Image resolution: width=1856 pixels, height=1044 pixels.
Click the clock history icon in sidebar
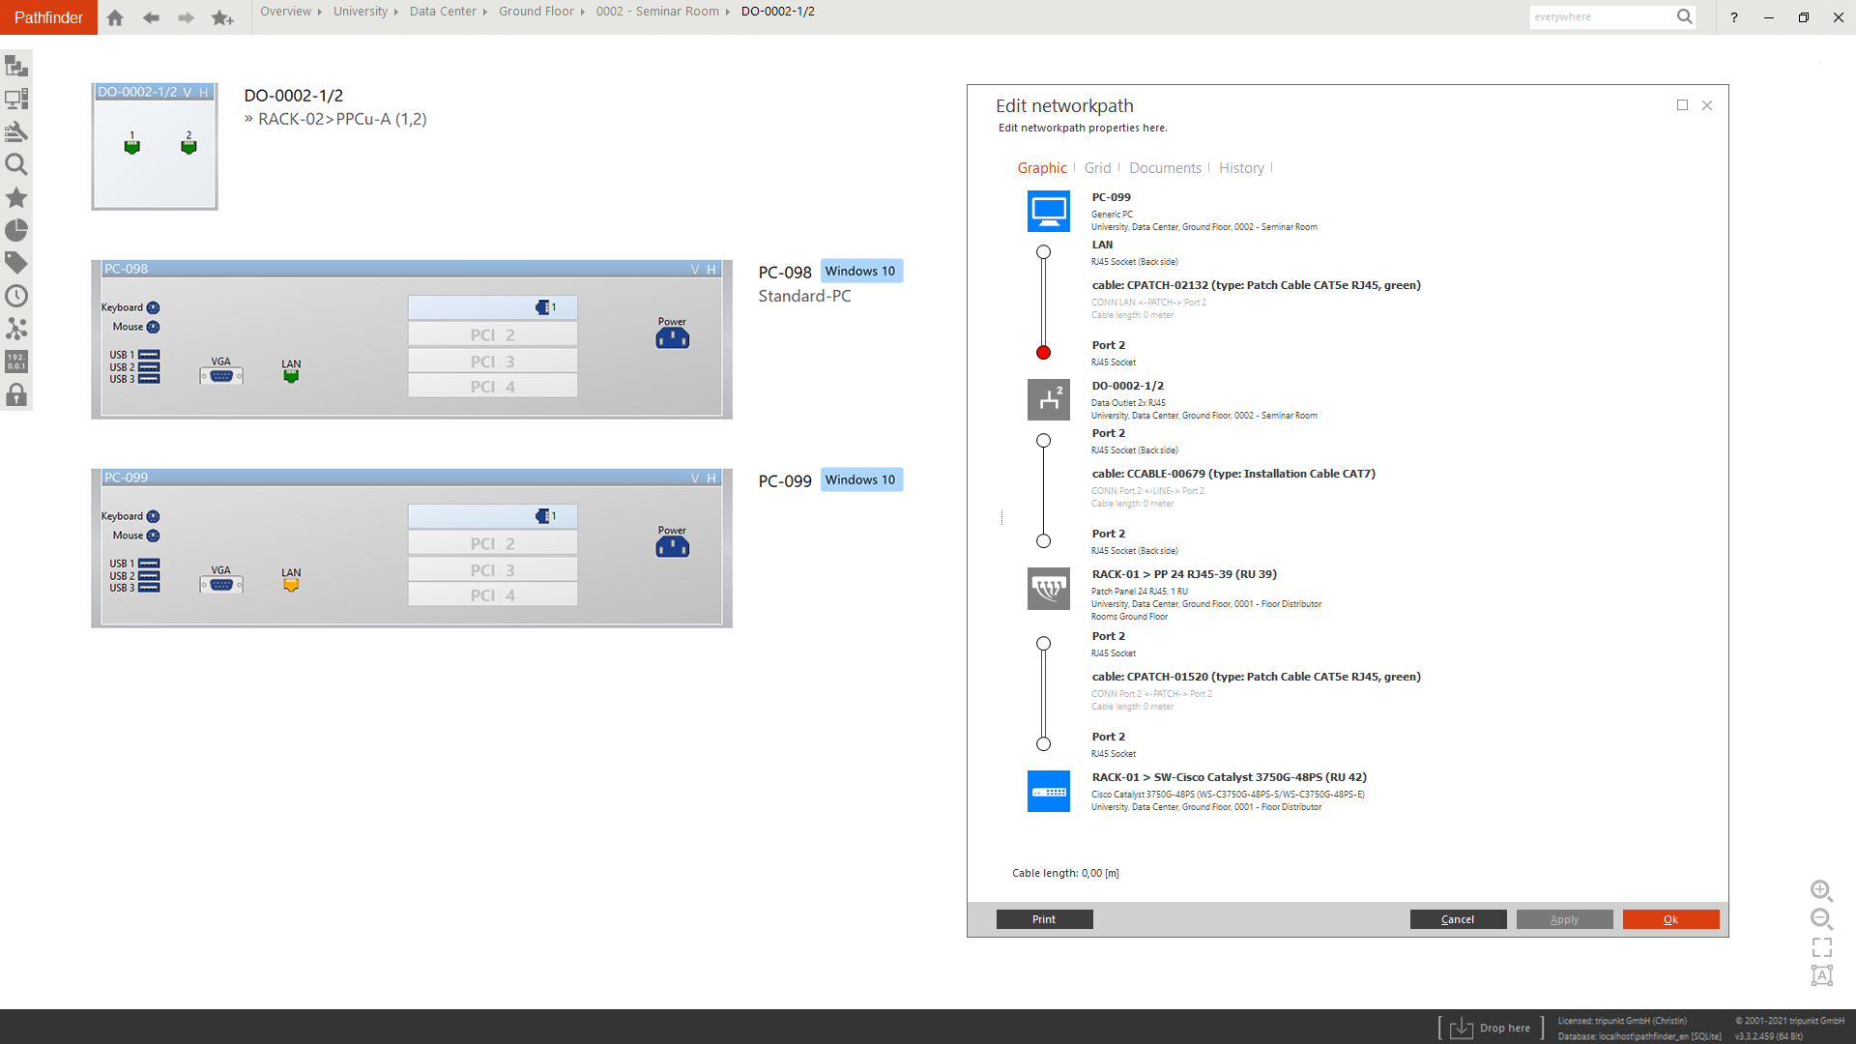pyautogui.click(x=16, y=296)
